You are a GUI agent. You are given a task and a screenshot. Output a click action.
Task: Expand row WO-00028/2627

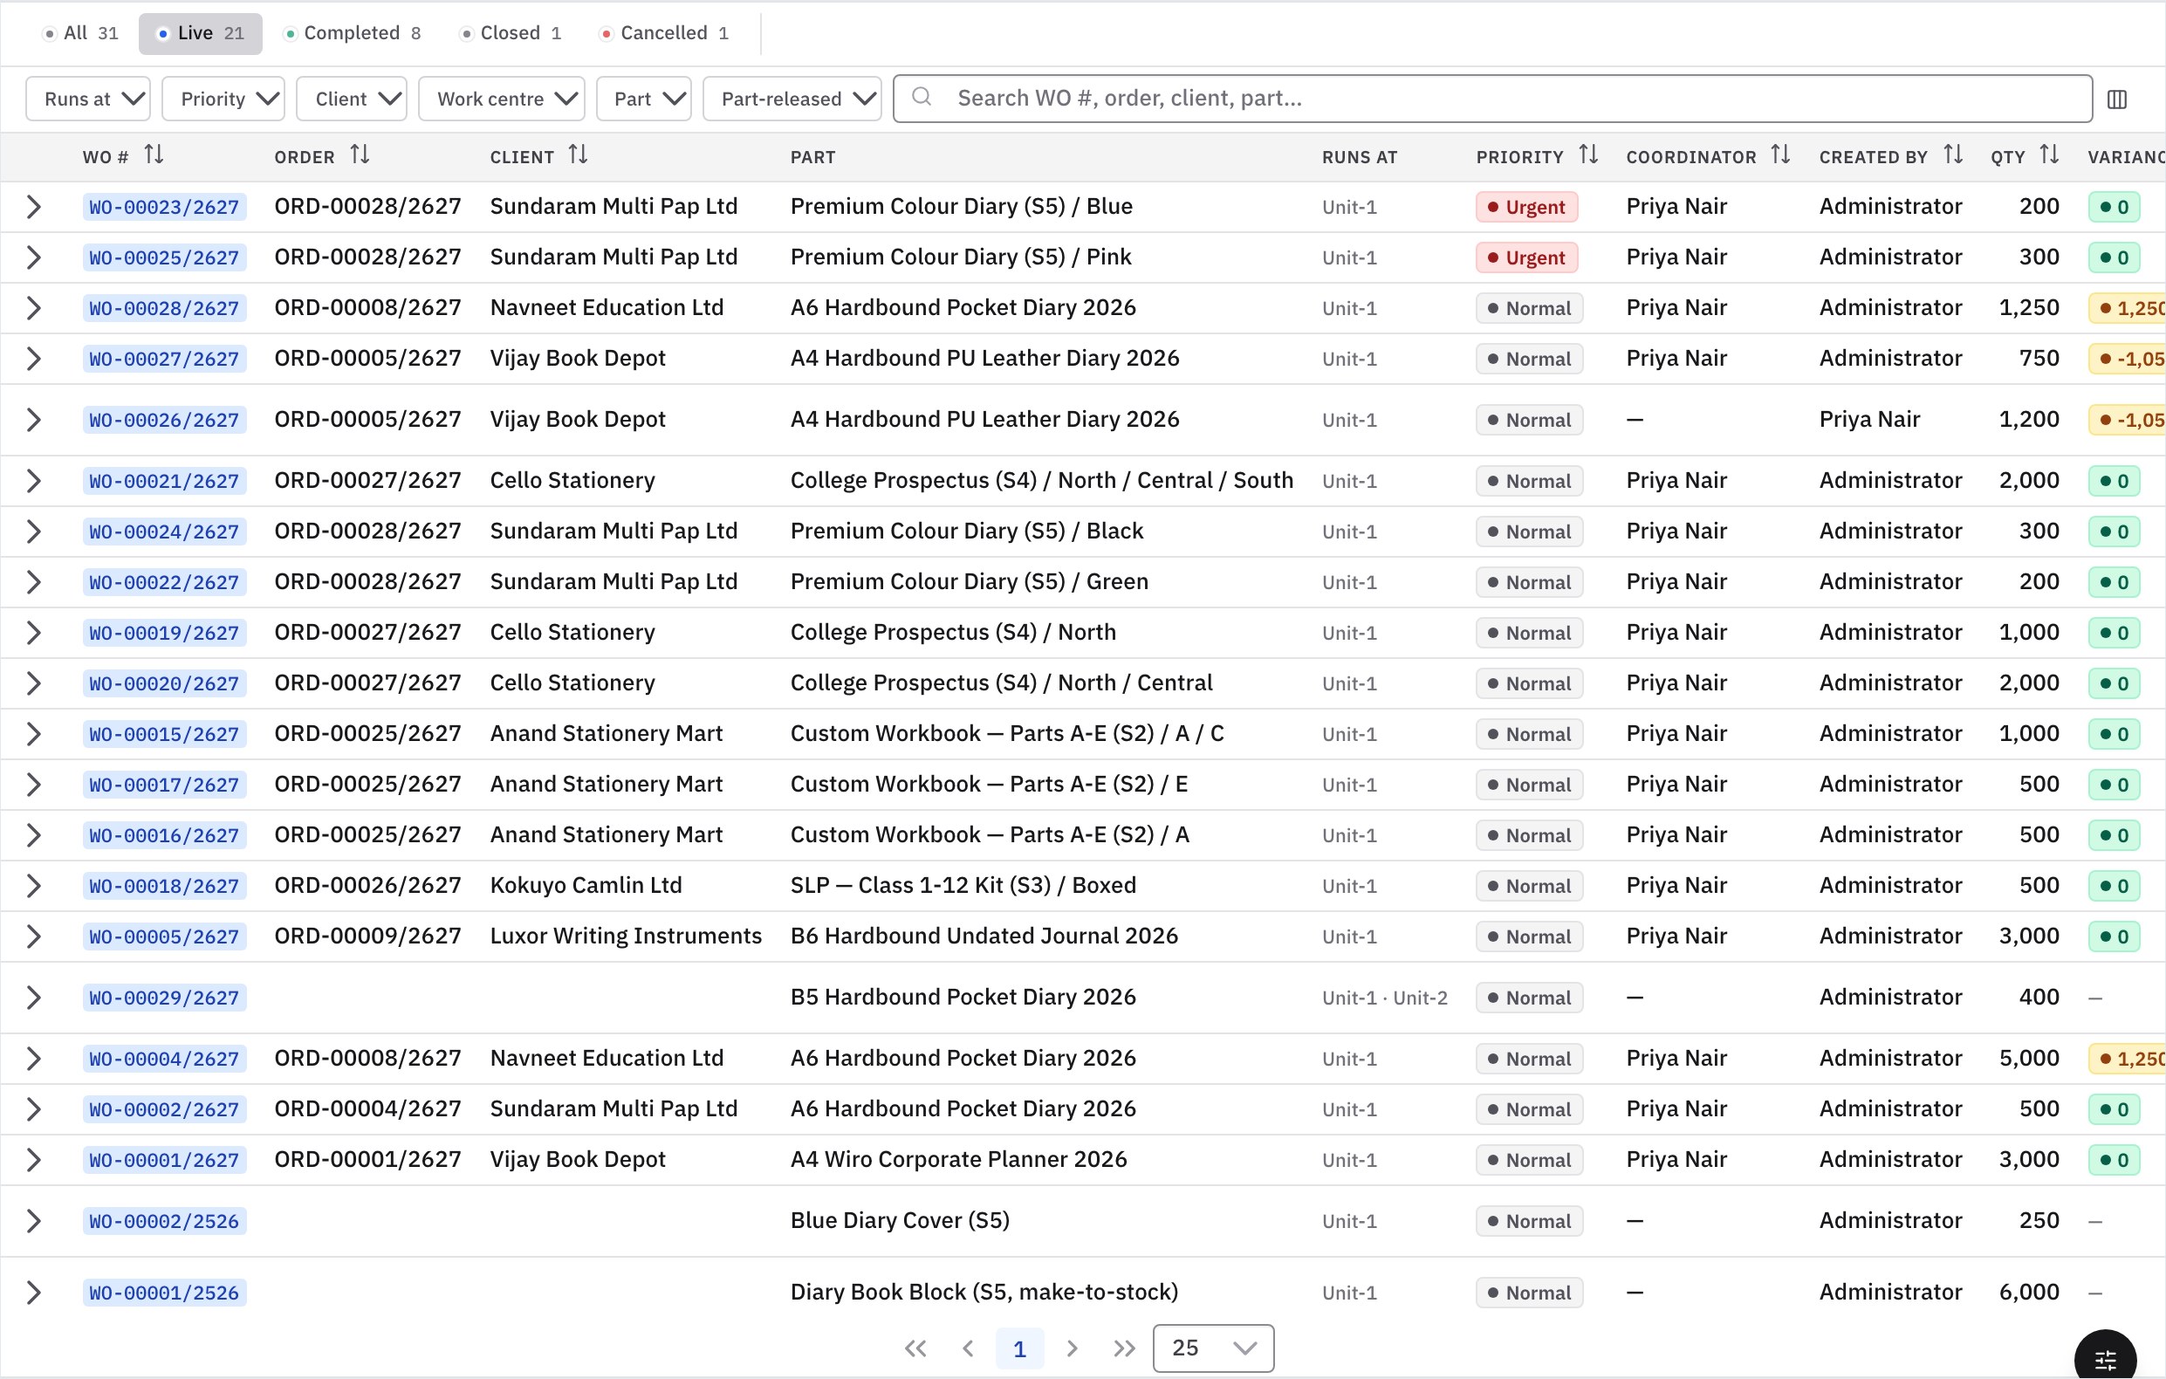coord(33,307)
